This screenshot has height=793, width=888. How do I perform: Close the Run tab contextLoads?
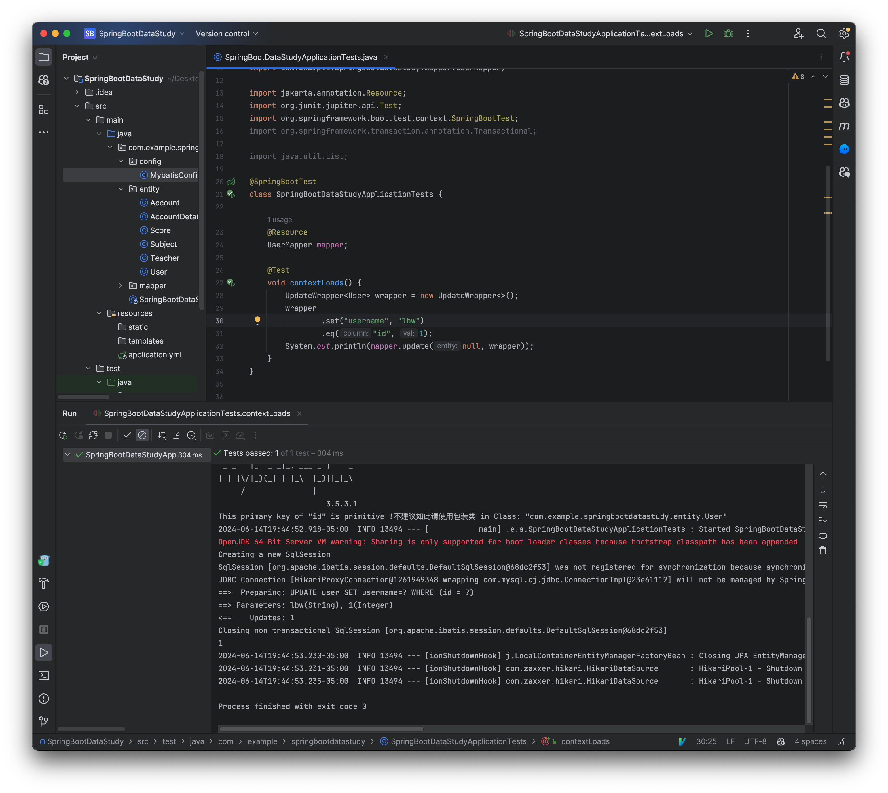point(299,414)
